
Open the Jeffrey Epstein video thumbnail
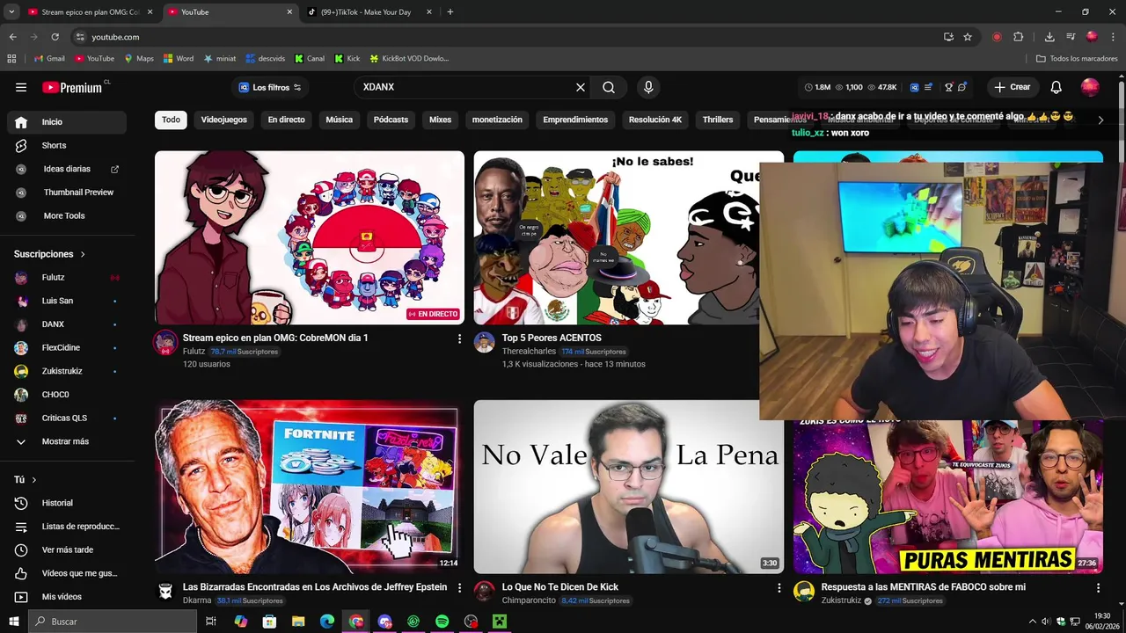pyautogui.click(x=310, y=486)
